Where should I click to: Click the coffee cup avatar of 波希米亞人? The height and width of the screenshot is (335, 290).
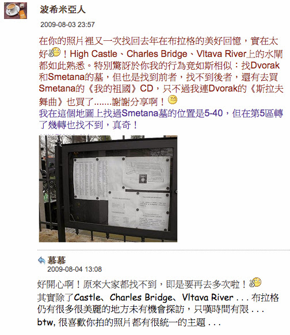coord(16,10)
